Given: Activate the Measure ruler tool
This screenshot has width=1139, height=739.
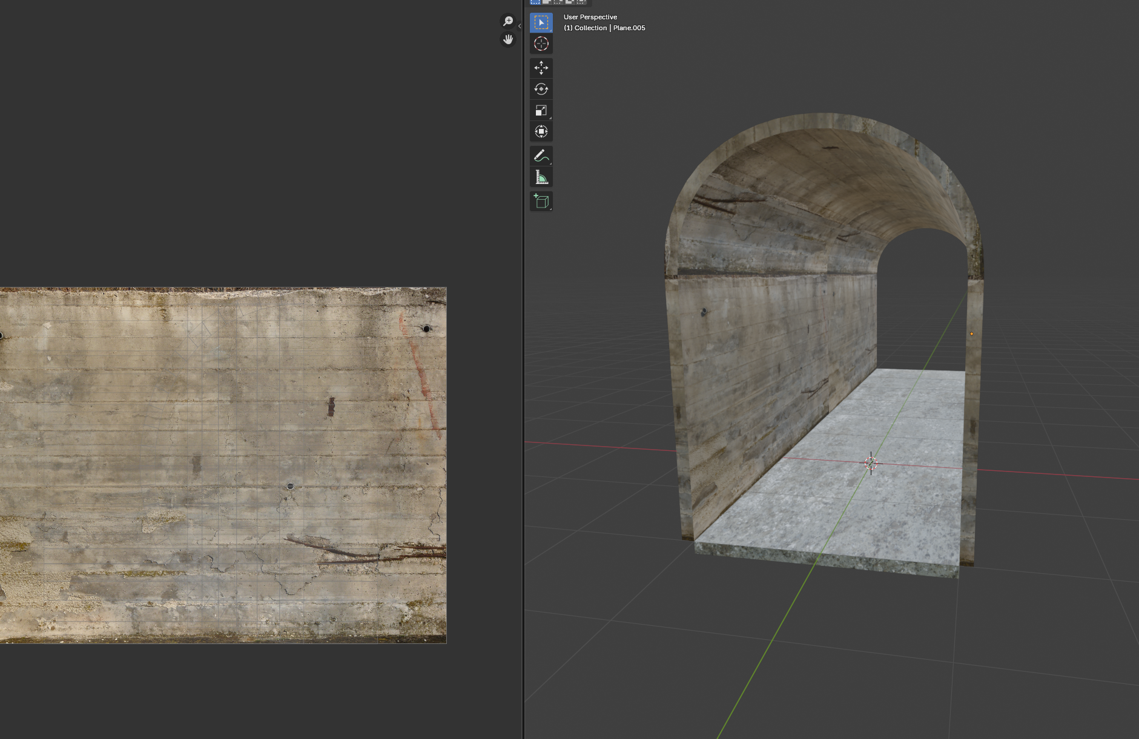Looking at the screenshot, I should [541, 177].
